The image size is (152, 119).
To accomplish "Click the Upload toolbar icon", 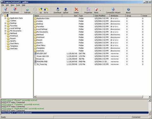I will (66, 10).
